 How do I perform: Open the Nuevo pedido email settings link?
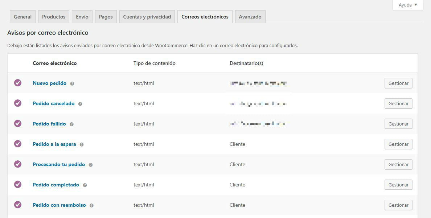click(x=49, y=83)
